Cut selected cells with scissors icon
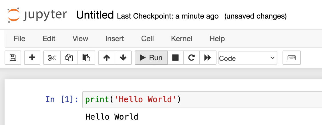The width and height of the screenshot is (322, 125). pyautogui.click(x=52, y=58)
